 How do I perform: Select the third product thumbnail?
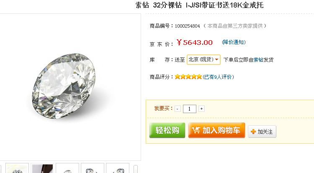[x=67, y=168]
